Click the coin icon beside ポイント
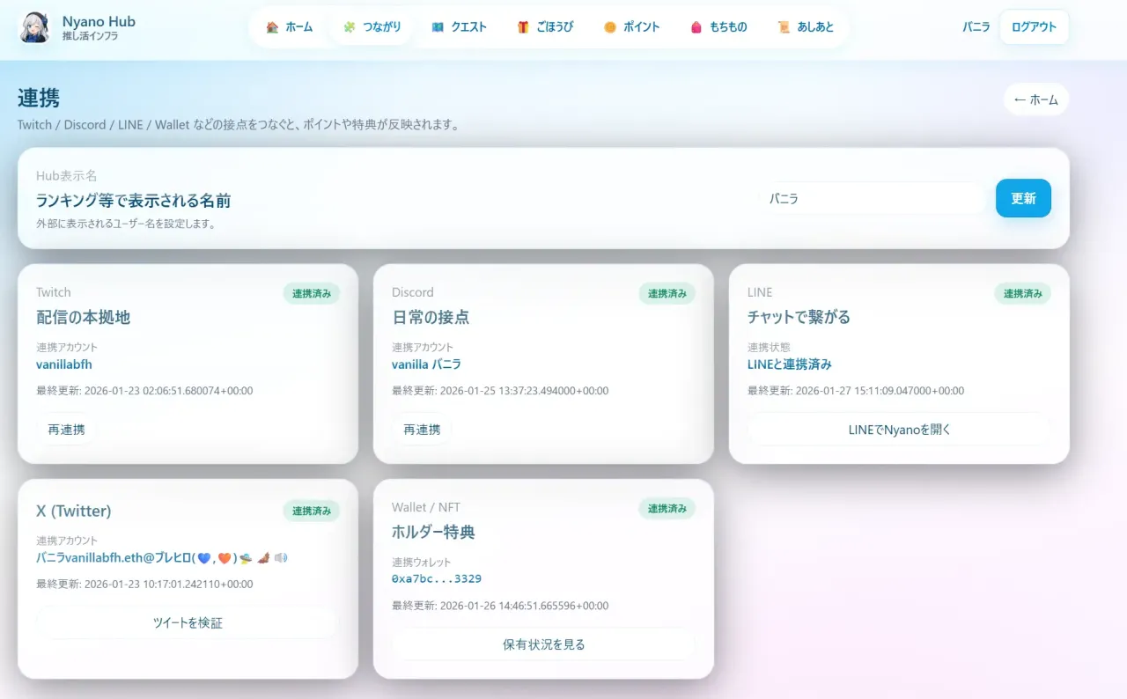This screenshot has width=1127, height=699. (609, 27)
